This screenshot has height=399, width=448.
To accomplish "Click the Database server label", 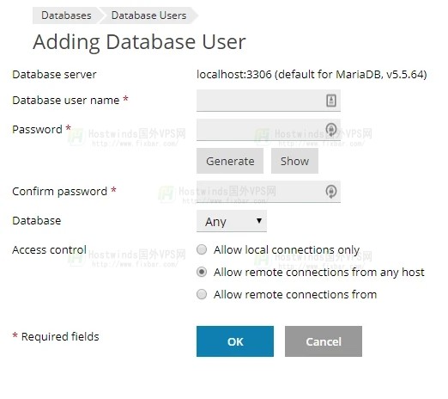I will pos(54,75).
